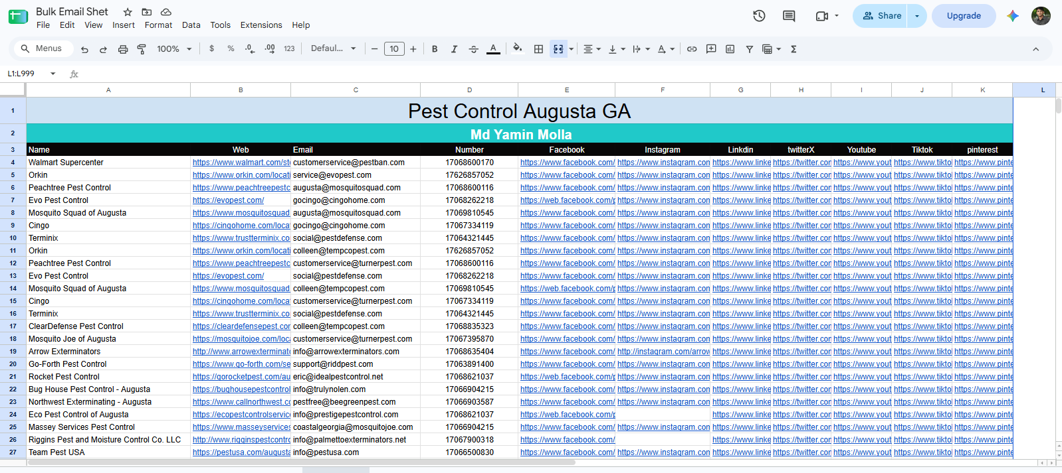Open share options dropdown arrow

point(917,16)
